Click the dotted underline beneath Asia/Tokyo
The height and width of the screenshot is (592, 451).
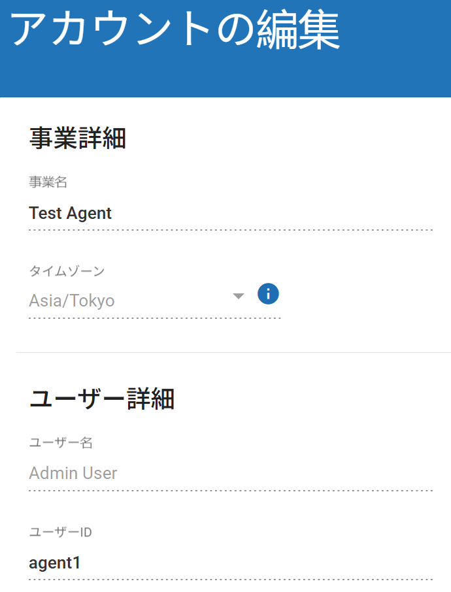(x=155, y=318)
